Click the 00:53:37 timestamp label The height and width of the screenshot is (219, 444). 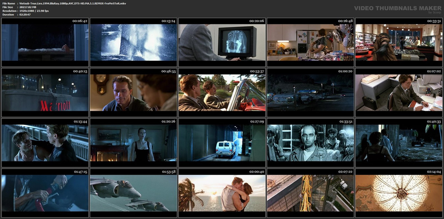coord(257,71)
